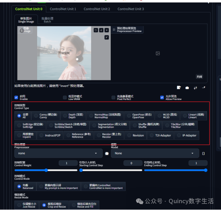Screen dimensions: 221x210
Task: Click the info icon on the Image label
Action: click(x=22, y=30)
